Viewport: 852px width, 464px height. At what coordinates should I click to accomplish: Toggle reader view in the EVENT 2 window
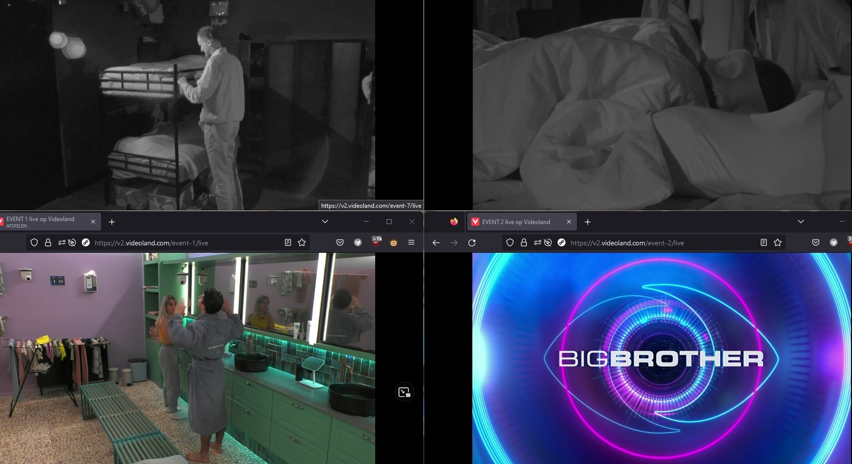[764, 242]
